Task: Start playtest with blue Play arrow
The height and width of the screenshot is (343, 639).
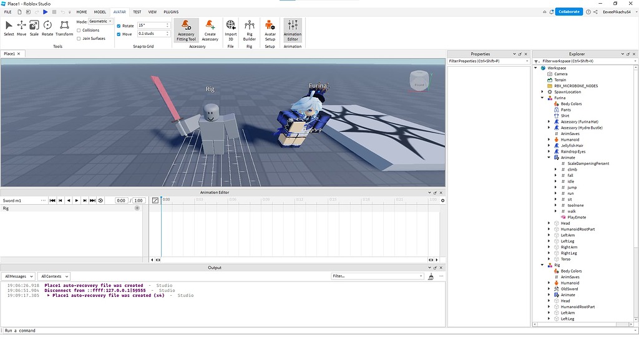Action: 45,12
